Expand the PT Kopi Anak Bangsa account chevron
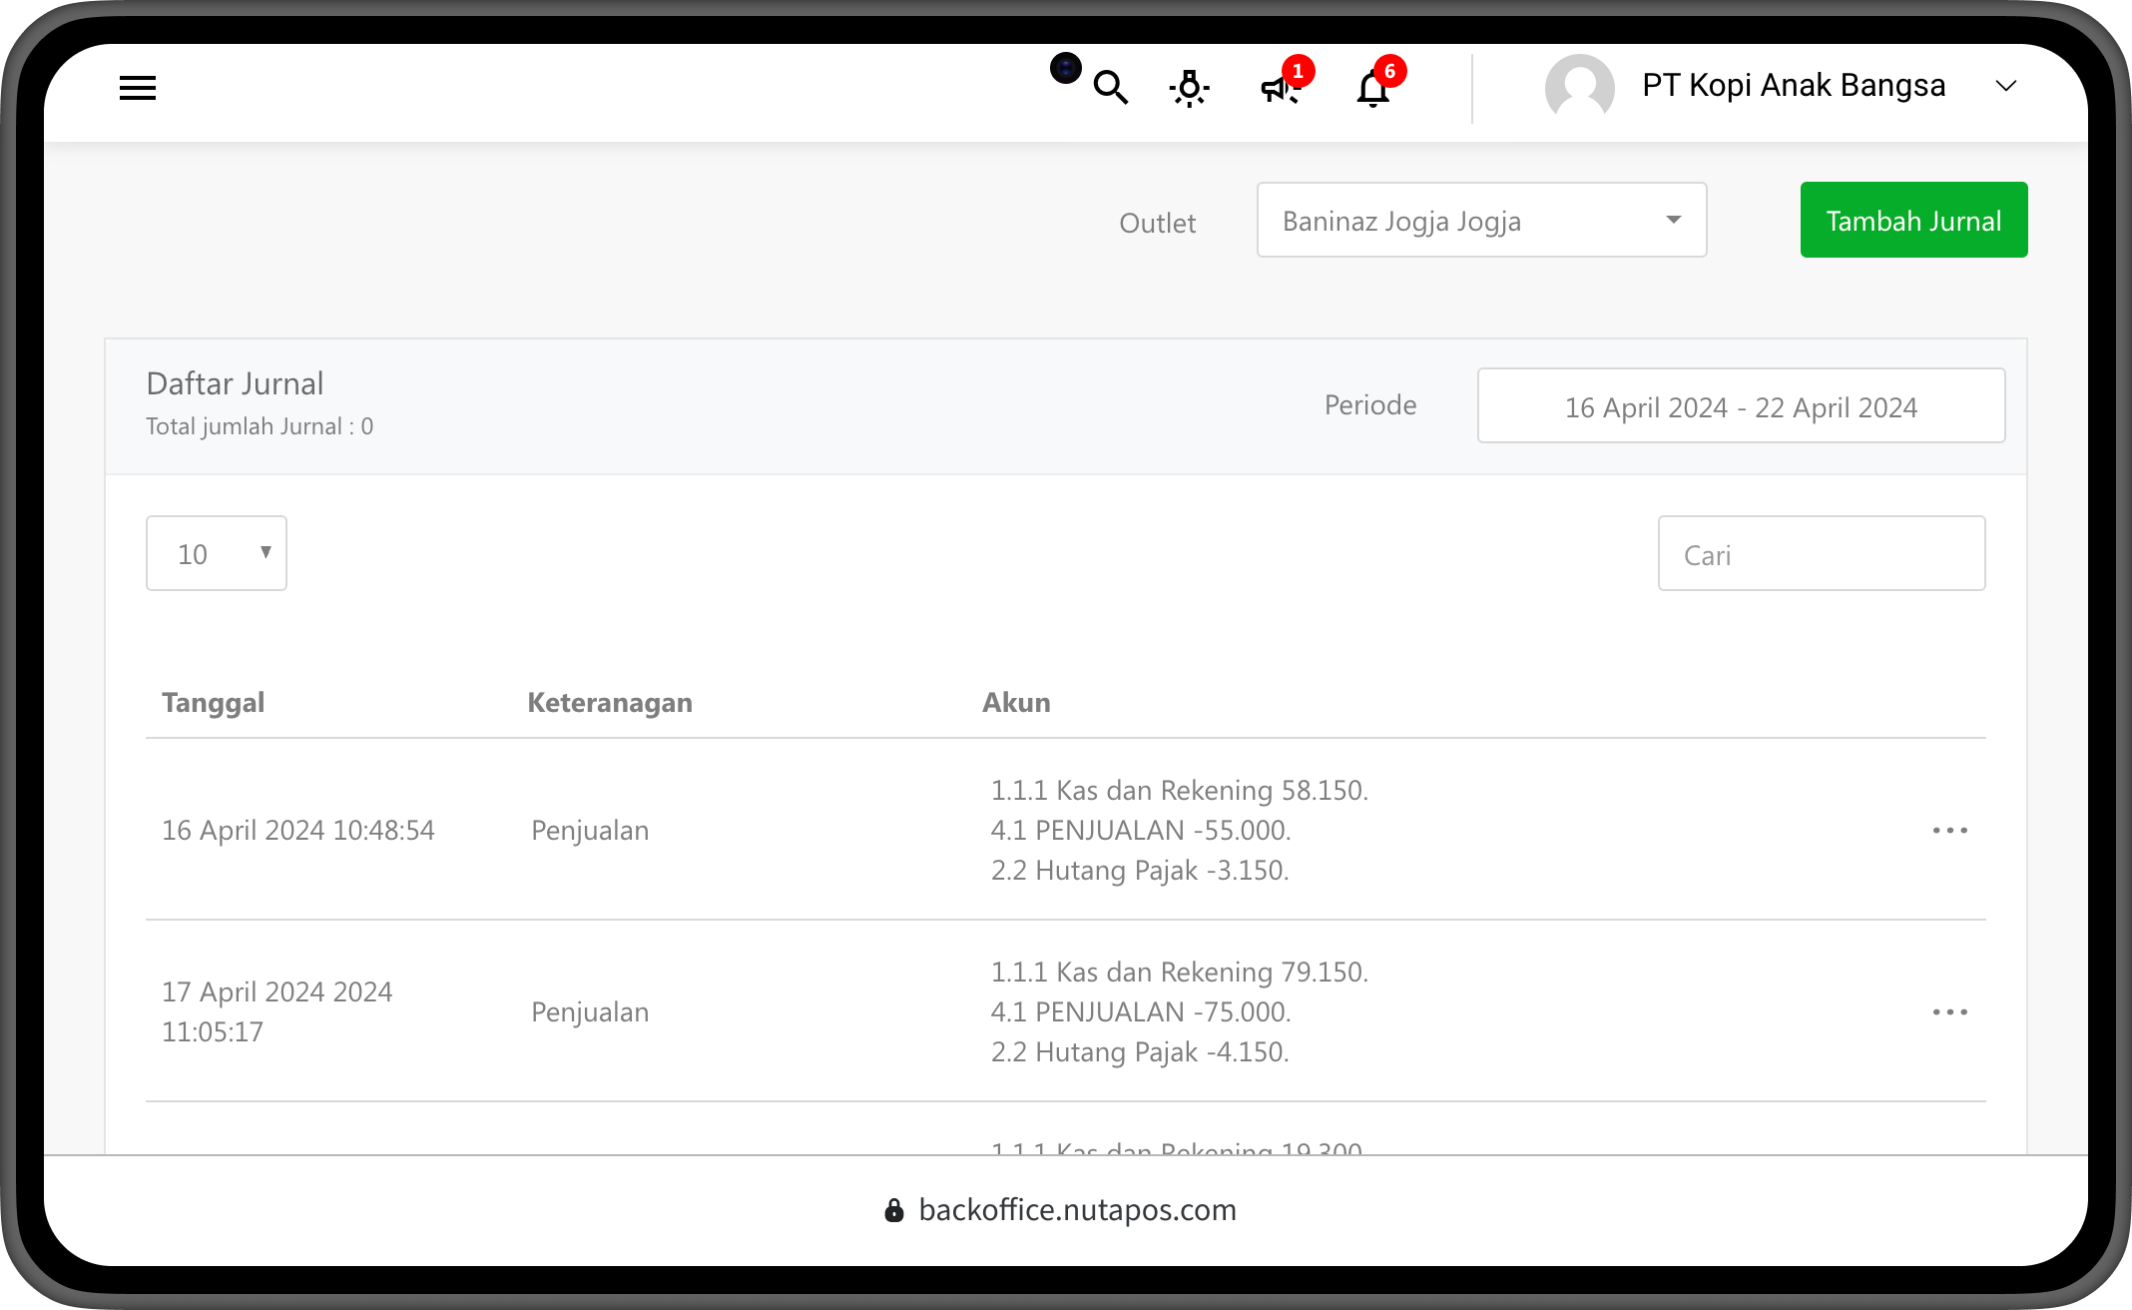This screenshot has height=1310, width=2132. (x=2005, y=86)
